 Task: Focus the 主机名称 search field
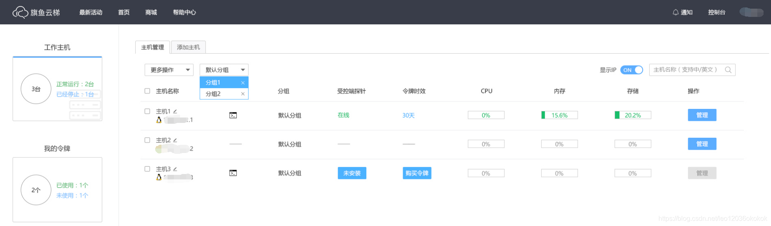coord(692,70)
